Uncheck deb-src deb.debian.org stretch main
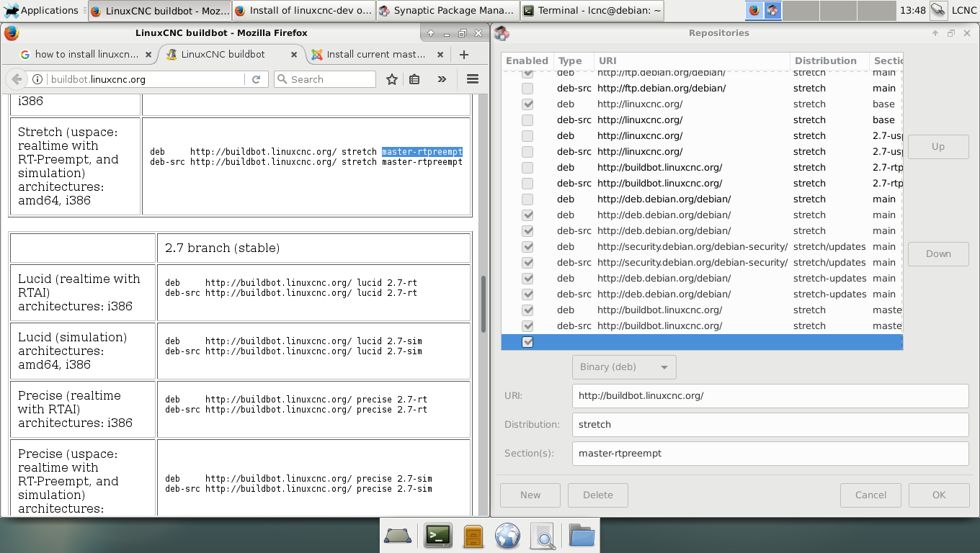 tap(527, 231)
